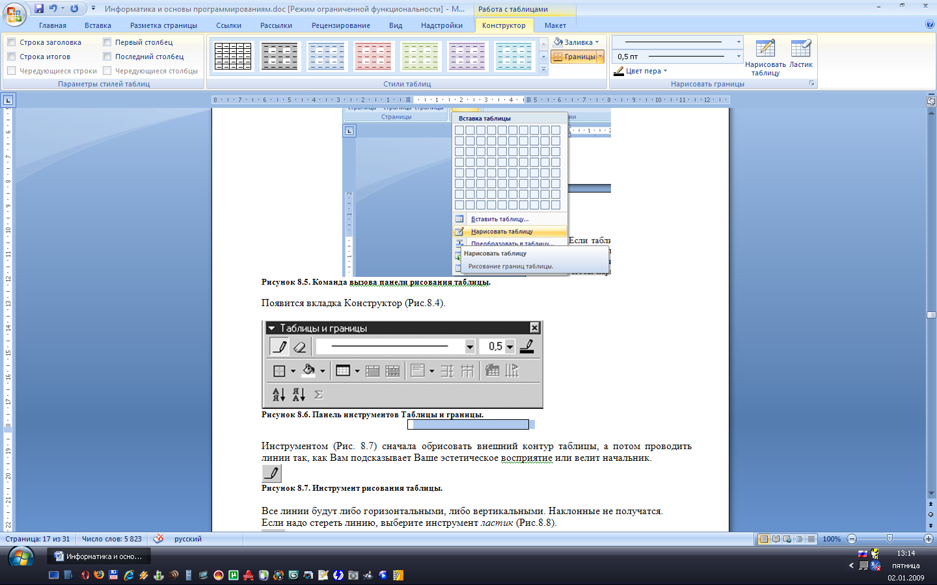Open the Нарисовать границы dialog launcher

click(x=811, y=84)
